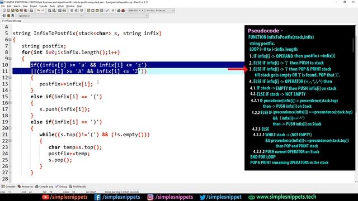
Task: Select the infixpostfix.cpp editor tab
Action: tap(12, 21)
